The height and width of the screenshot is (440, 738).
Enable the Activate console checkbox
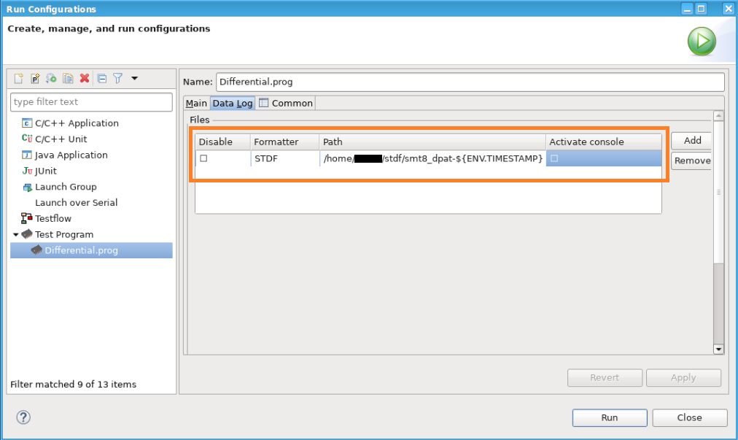click(554, 158)
